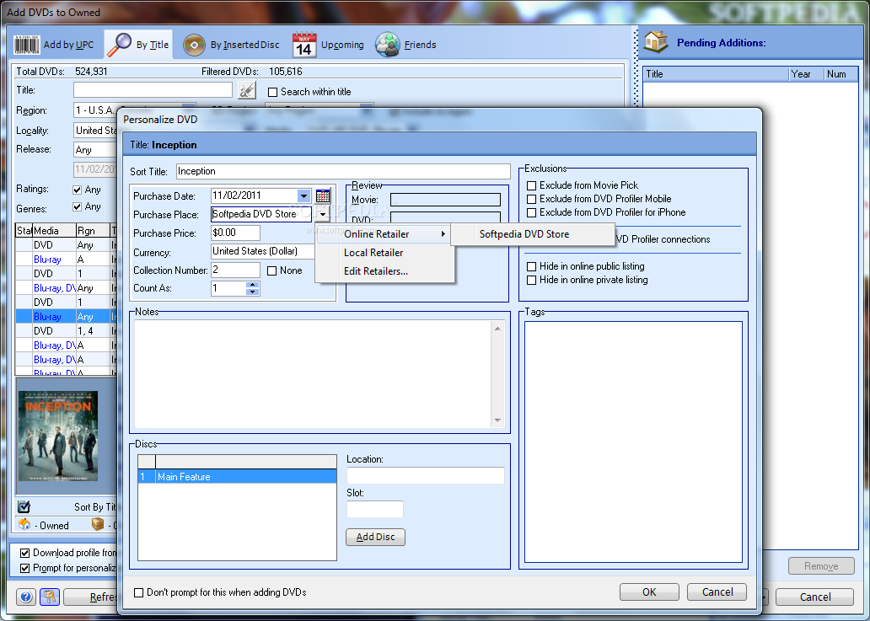The image size is (870, 621).
Task: Open the purchase date calendar picker icon
Action: 323,195
